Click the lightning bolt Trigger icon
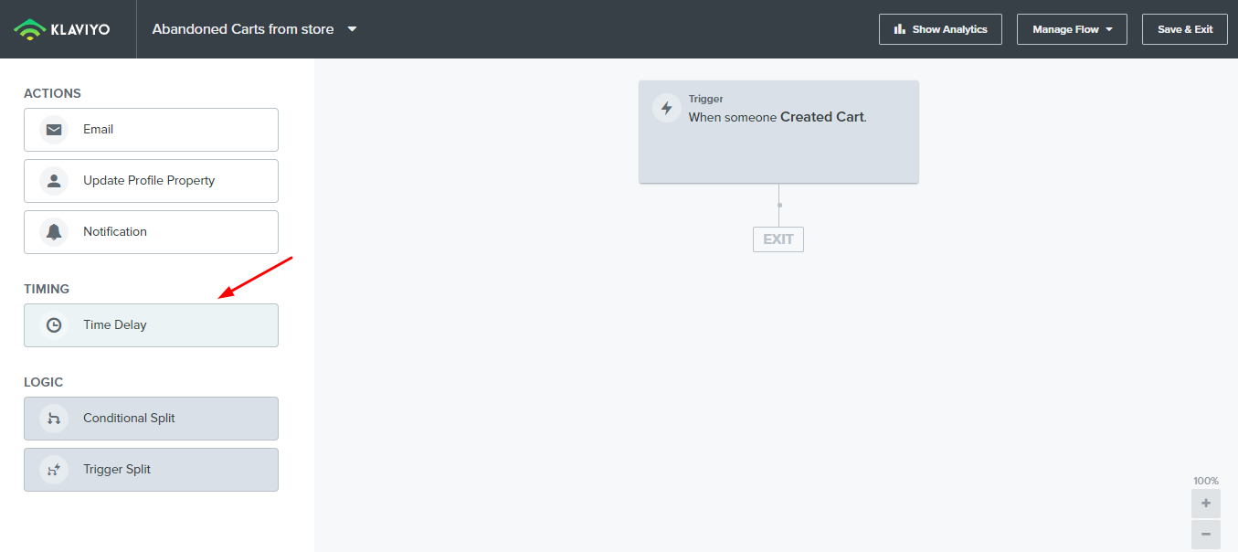Viewport: 1238px width, 552px height. point(667,108)
